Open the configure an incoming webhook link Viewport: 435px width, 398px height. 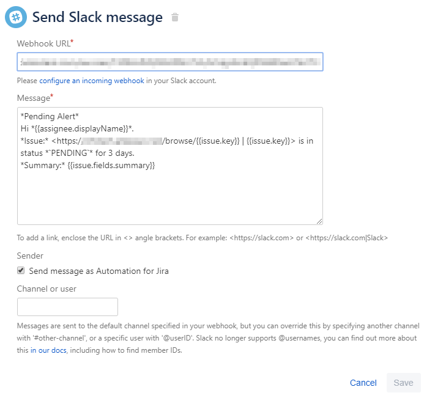point(92,81)
